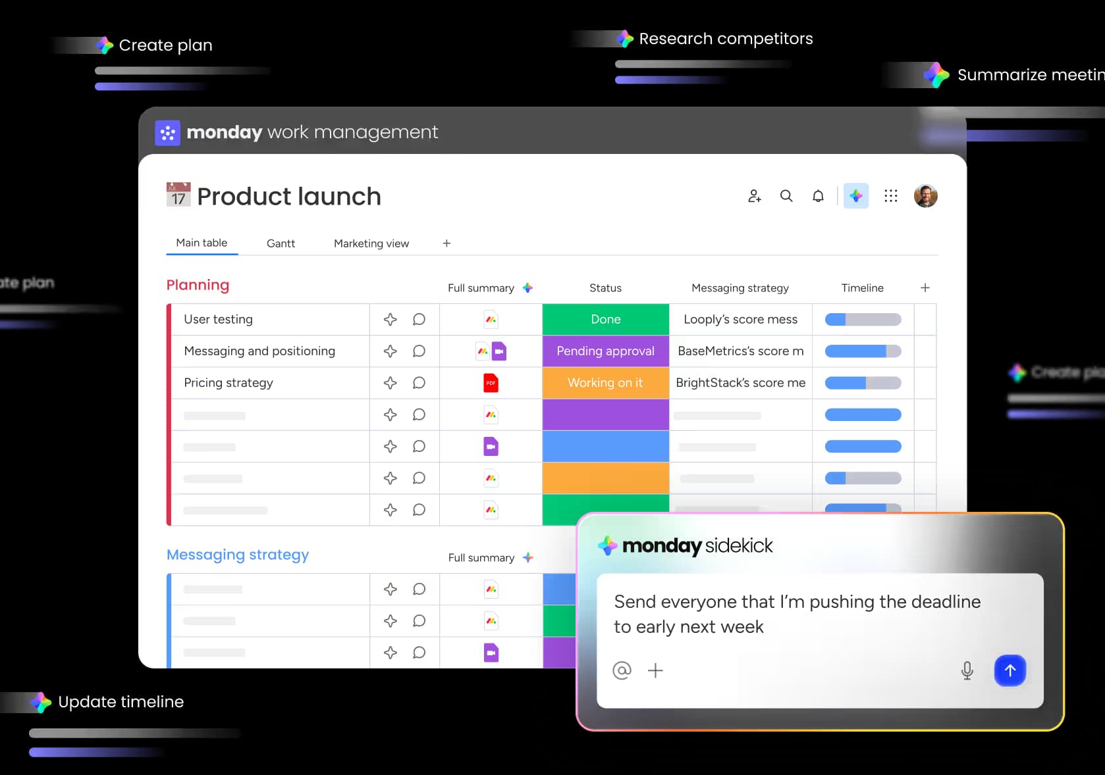Open the Marketing view tab
This screenshot has height=775, width=1105.
(x=371, y=243)
